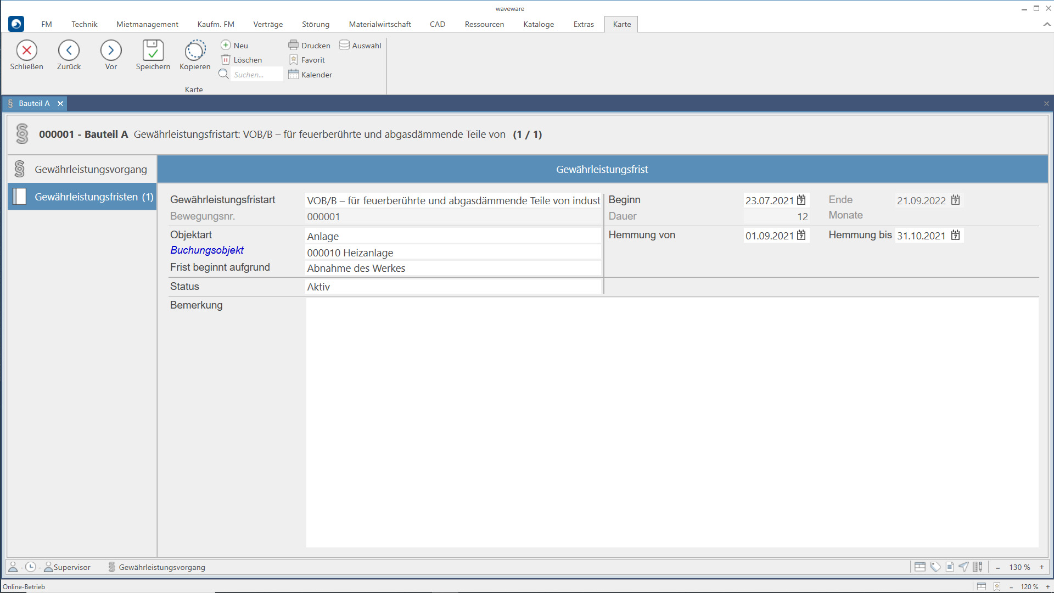Click the paper plane status bar icon
The image size is (1054, 593).
tap(963, 567)
